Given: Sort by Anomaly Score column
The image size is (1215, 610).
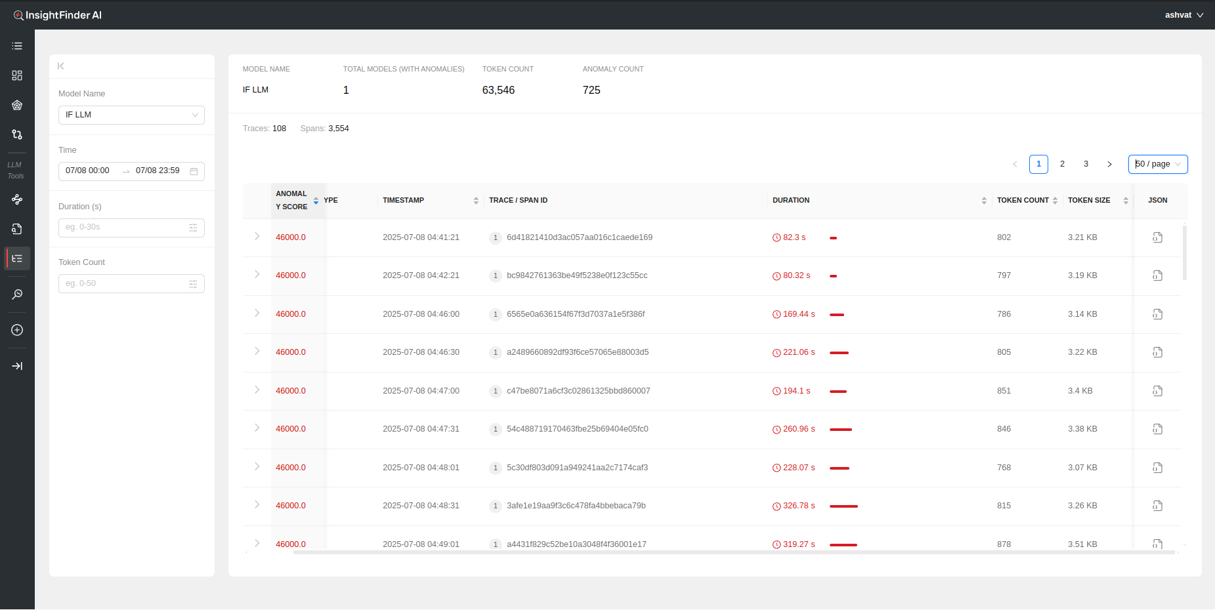Looking at the screenshot, I should pos(316,201).
